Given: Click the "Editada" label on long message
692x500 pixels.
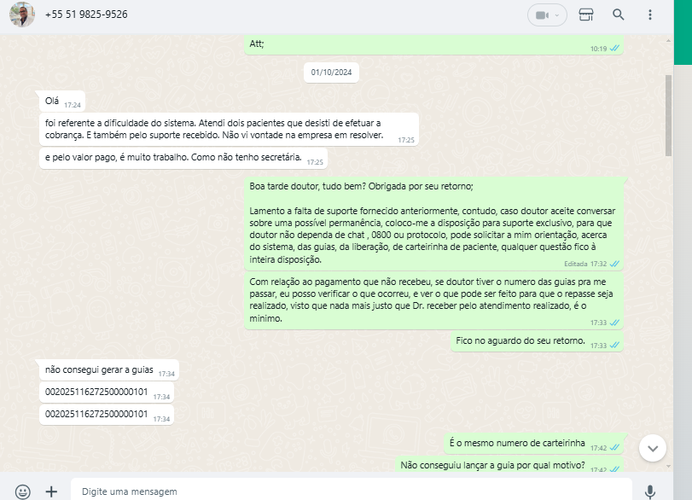Looking at the screenshot, I should pyautogui.click(x=575, y=264).
